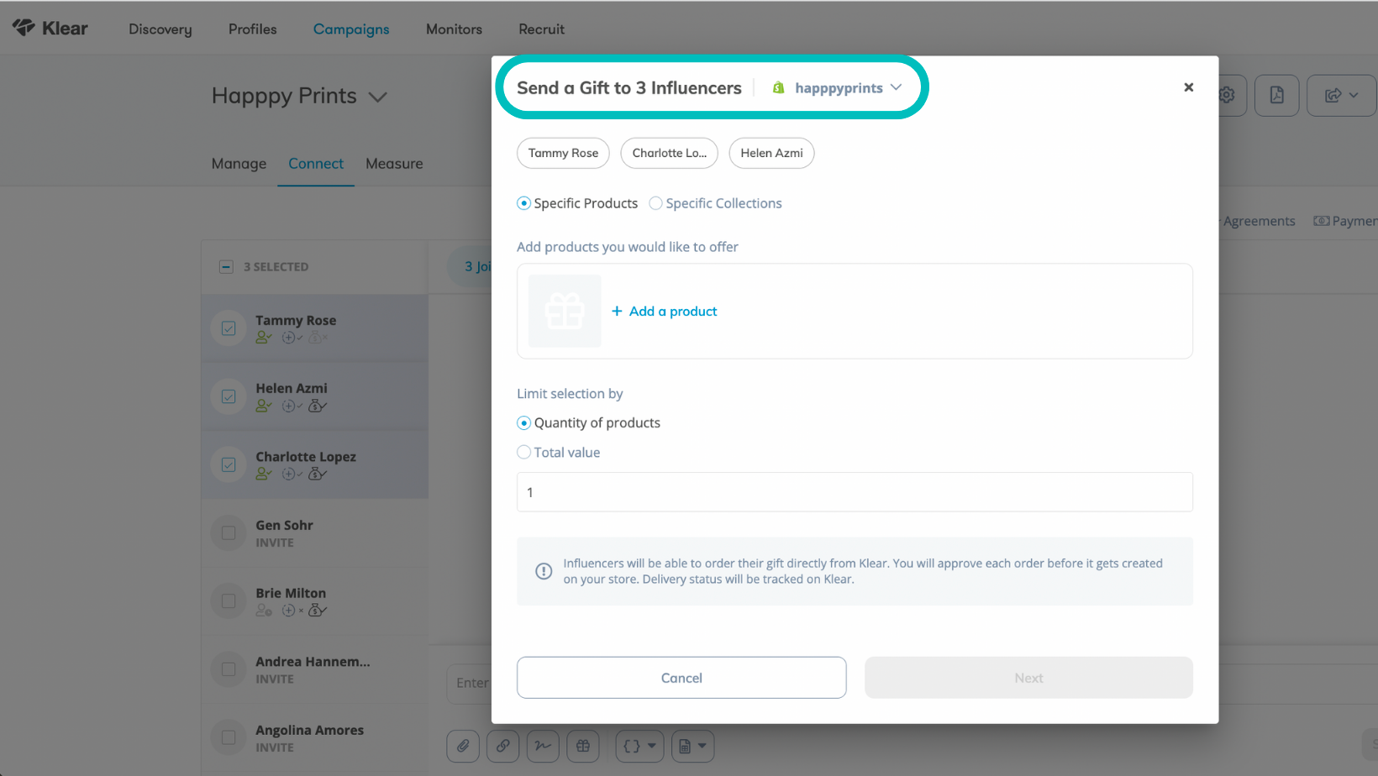Close the Send a Gift dialog

click(x=1188, y=87)
